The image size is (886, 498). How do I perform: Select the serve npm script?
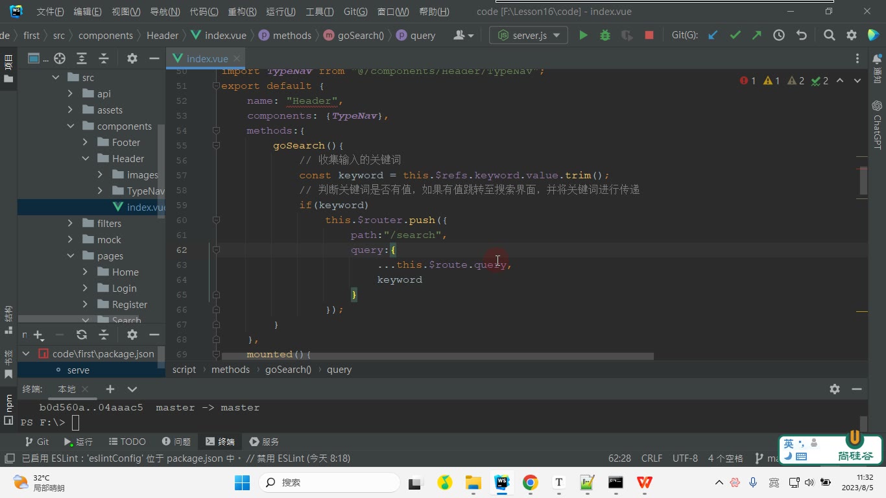[x=78, y=370]
